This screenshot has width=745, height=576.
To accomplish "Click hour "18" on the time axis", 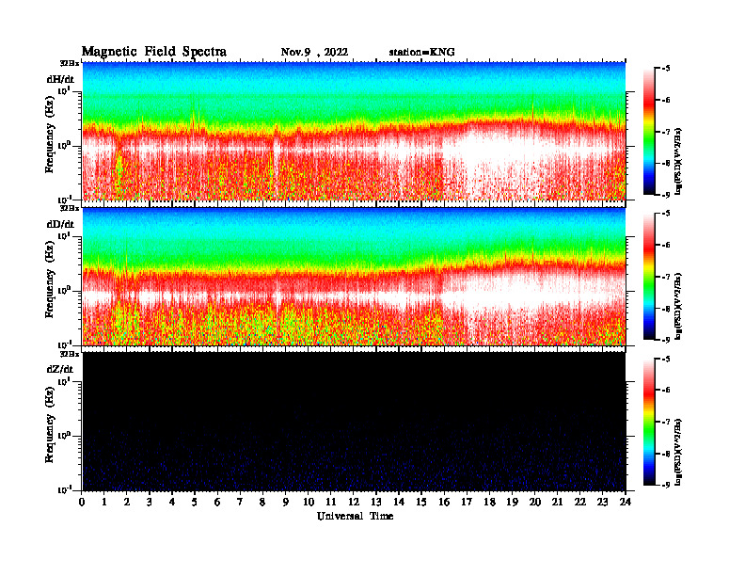I will [x=489, y=503].
